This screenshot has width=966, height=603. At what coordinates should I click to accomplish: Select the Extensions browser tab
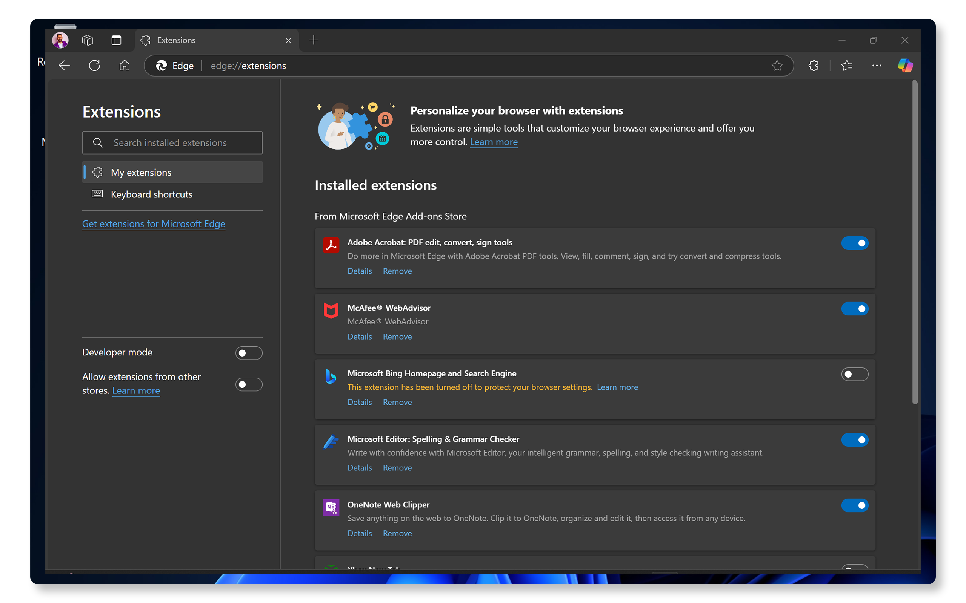point(217,40)
